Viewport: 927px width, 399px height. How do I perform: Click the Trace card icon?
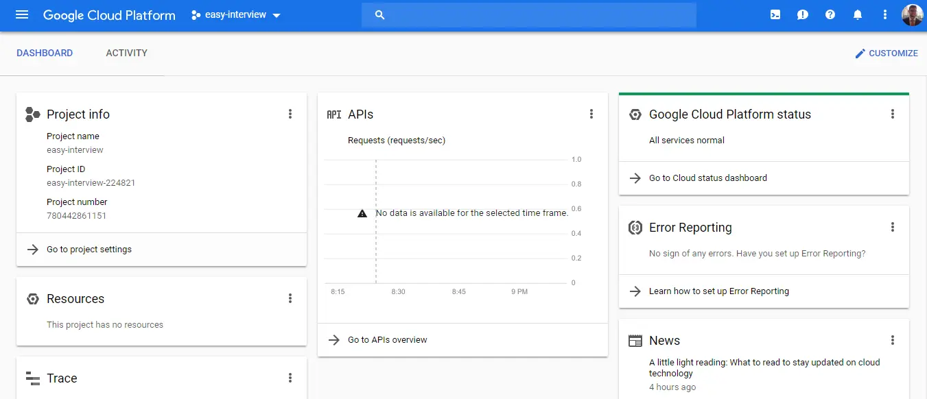tap(32, 378)
